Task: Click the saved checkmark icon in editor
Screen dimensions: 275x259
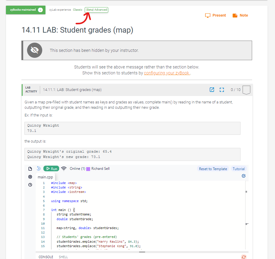Action: tap(243, 176)
